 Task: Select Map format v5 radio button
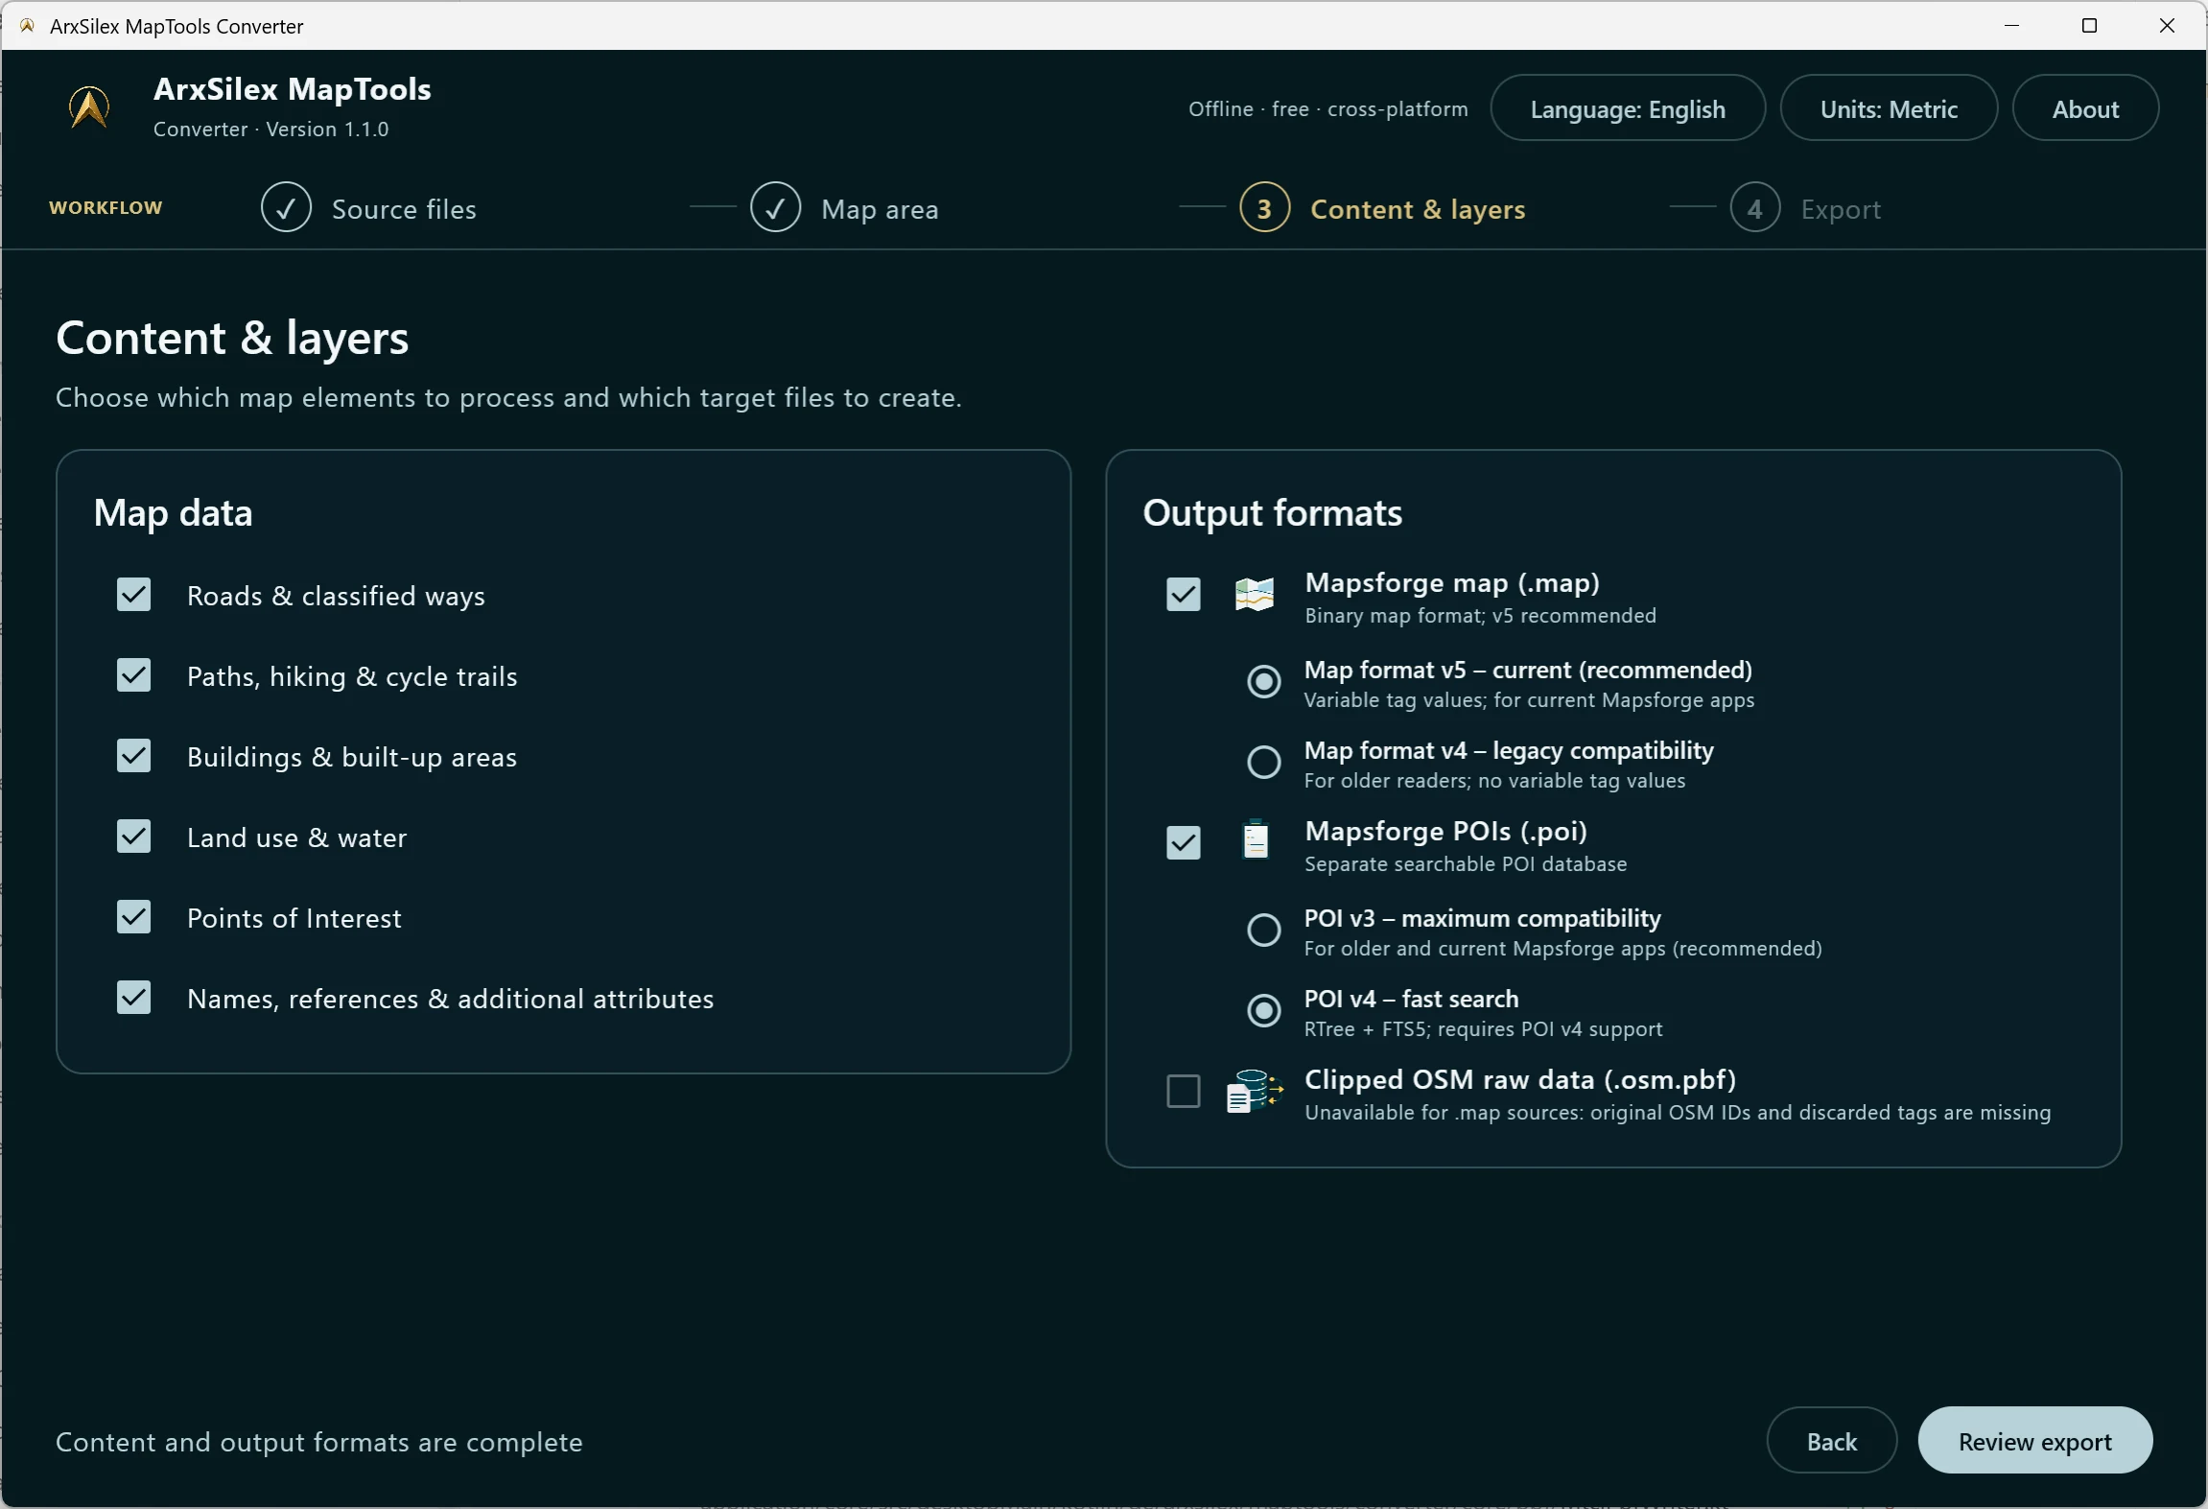tap(1263, 682)
